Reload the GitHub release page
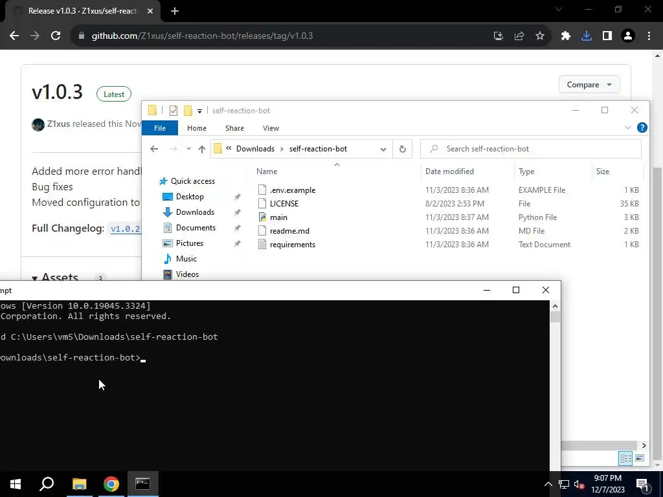The height and width of the screenshot is (497, 663). [x=56, y=36]
